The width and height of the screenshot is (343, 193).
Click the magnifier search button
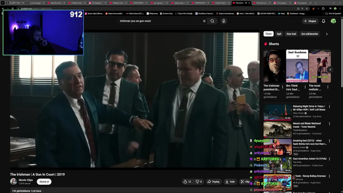[212, 21]
